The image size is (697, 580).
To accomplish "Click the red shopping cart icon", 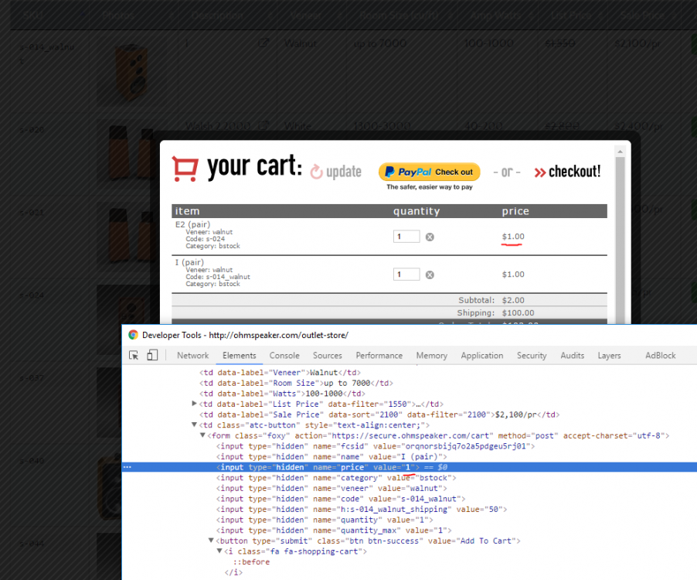I will (185, 169).
